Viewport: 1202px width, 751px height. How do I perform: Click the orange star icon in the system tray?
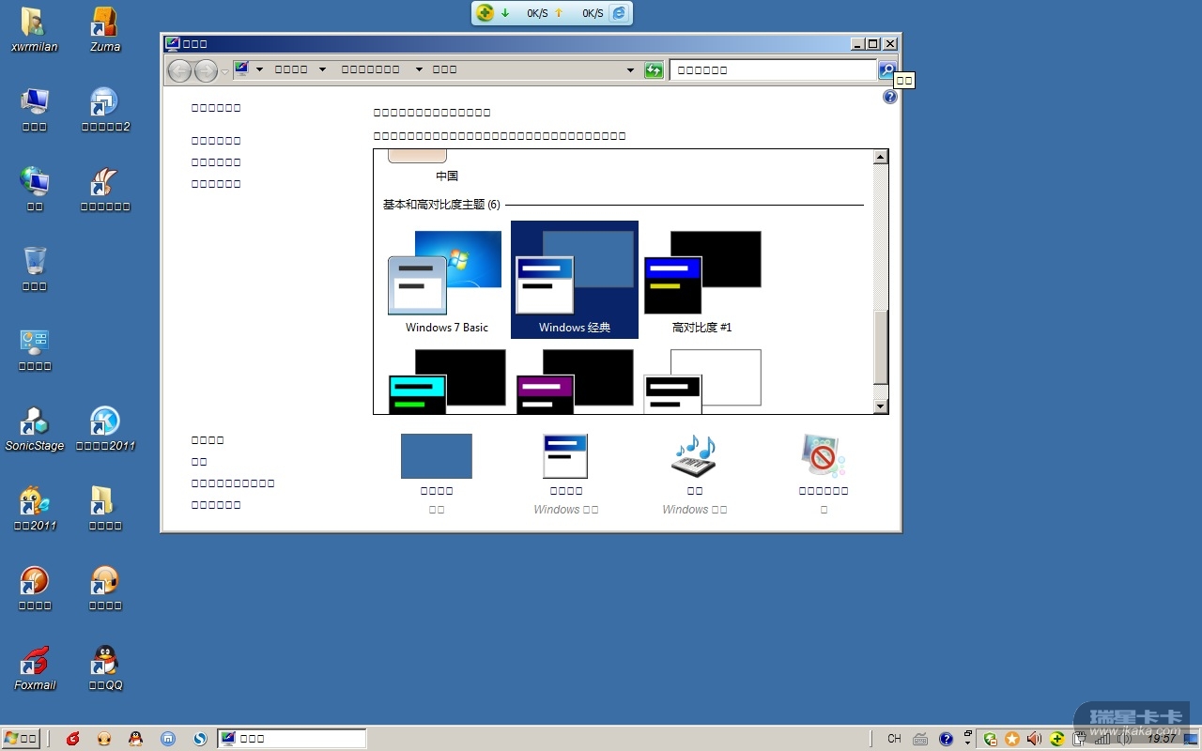pyautogui.click(x=1012, y=739)
